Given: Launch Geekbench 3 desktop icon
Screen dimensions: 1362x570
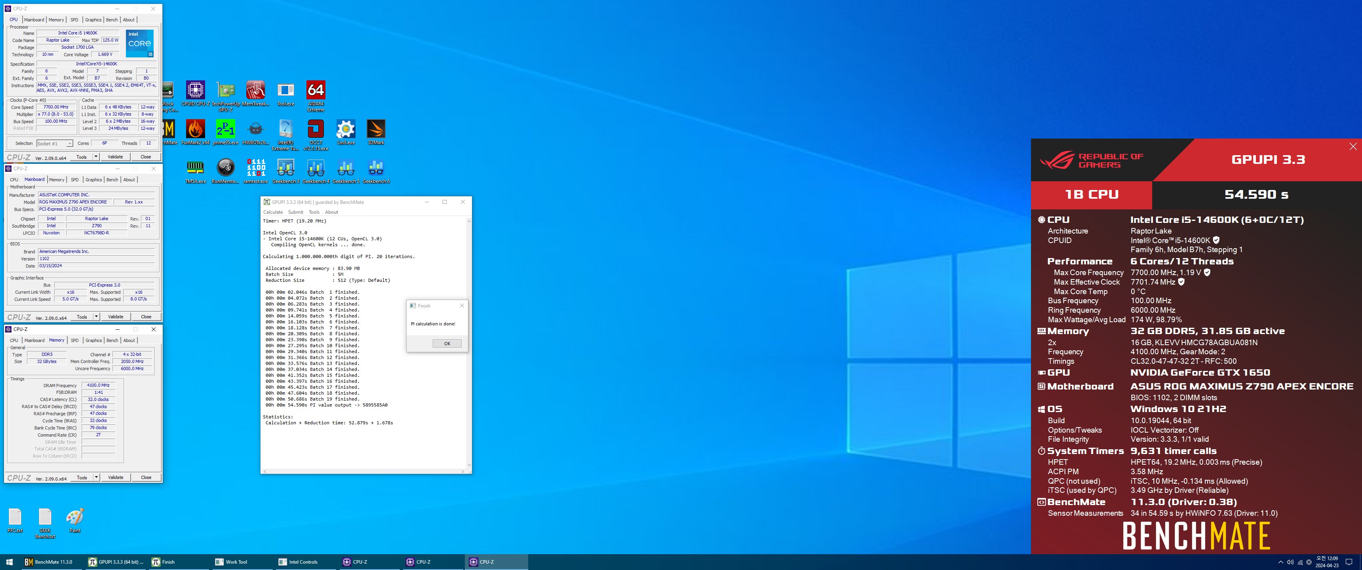Looking at the screenshot, I should tap(285, 171).
